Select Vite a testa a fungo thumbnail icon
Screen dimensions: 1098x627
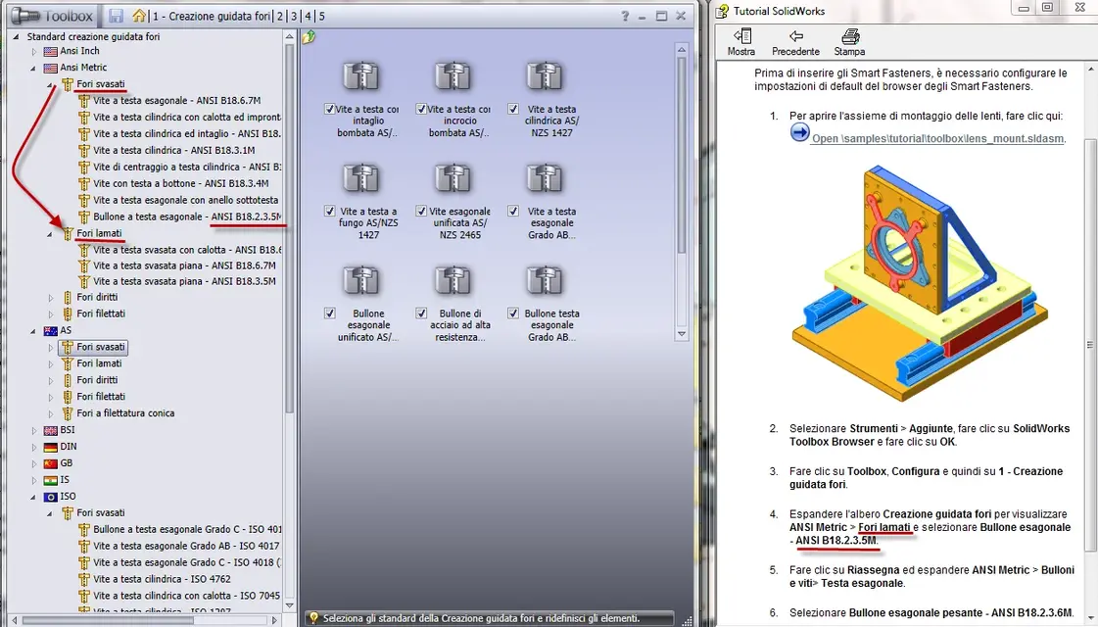(x=360, y=178)
